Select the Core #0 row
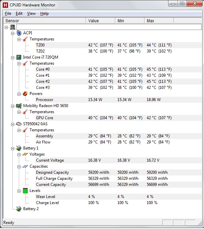The image size is (204, 229). [x=118, y=69]
